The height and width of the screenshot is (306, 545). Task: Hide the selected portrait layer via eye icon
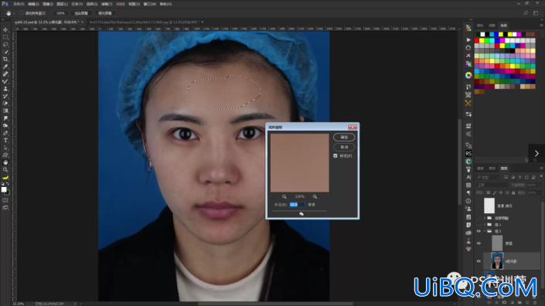[479, 261]
